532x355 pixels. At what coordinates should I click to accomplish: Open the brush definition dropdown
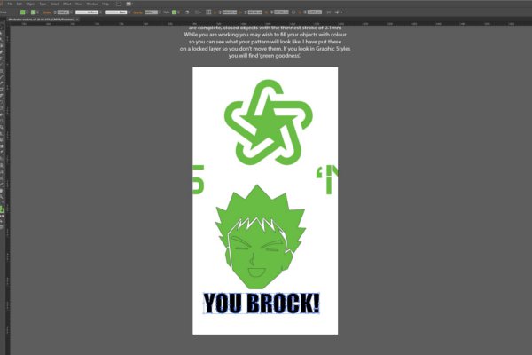click(129, 12)
